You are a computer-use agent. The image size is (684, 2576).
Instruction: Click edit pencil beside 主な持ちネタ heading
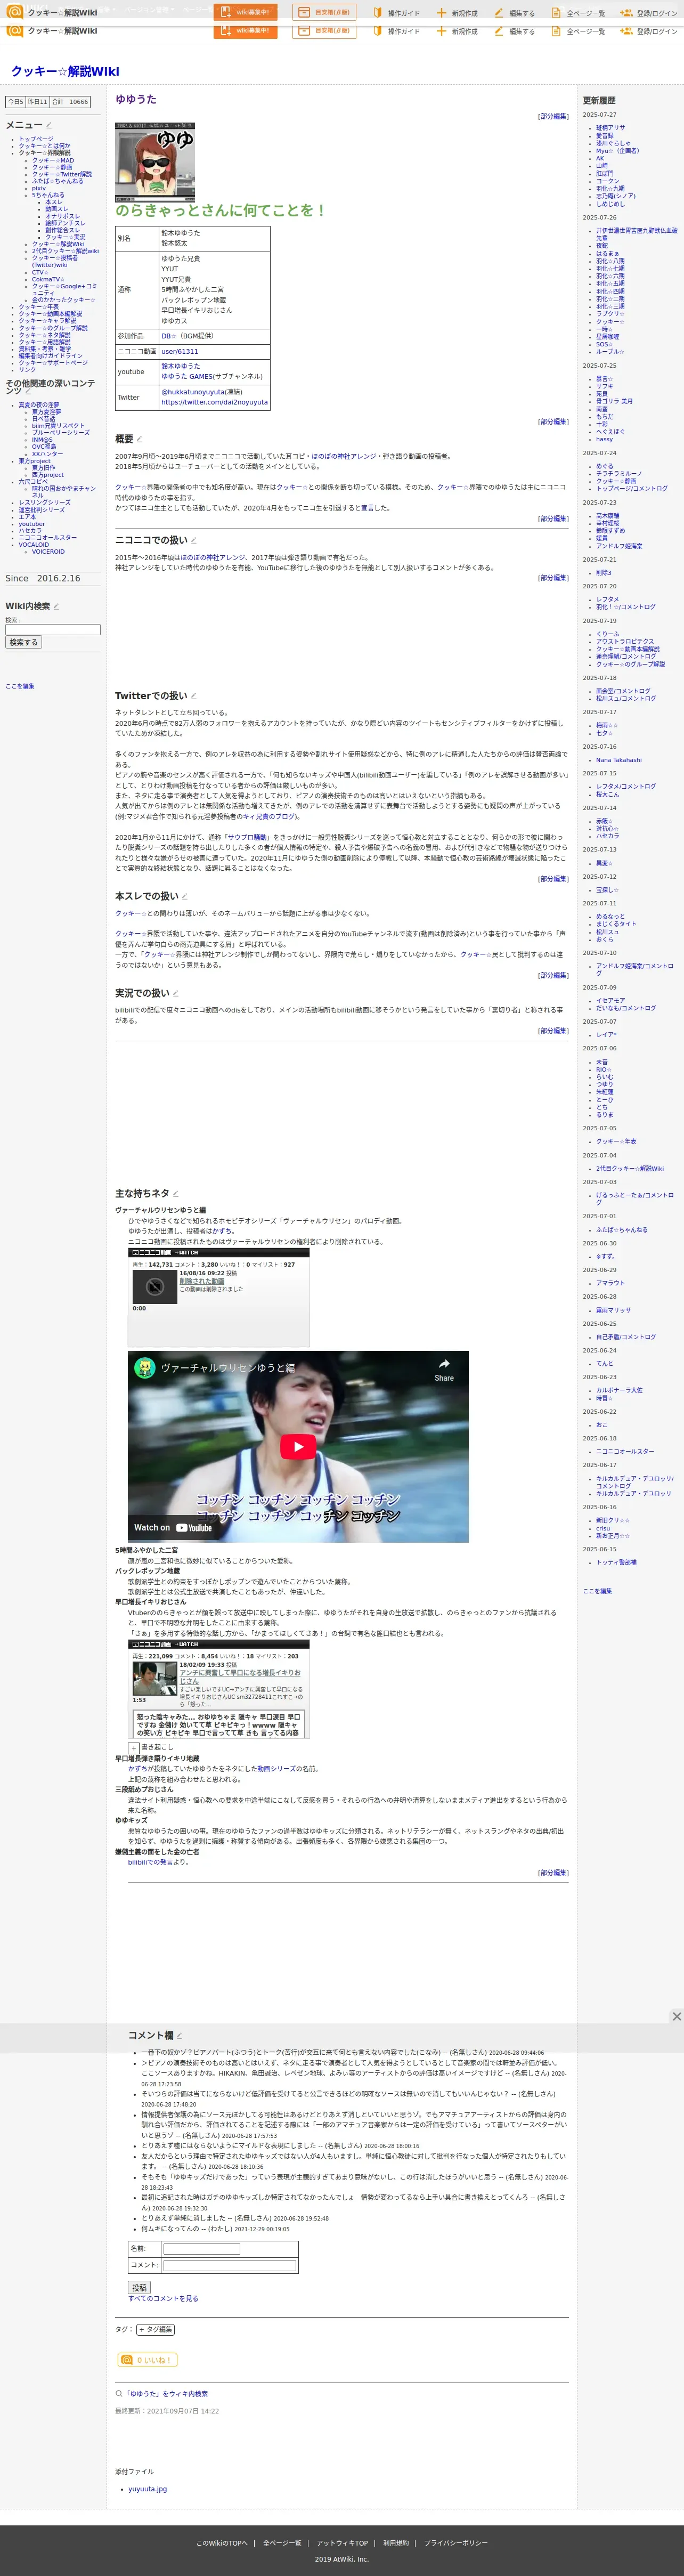tap(175, 1193)
